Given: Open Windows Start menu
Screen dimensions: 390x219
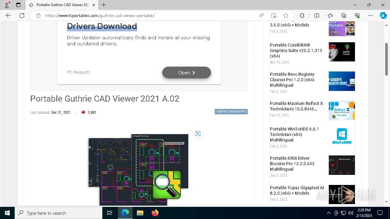Looking at the screenshot, I should point(7,213).
